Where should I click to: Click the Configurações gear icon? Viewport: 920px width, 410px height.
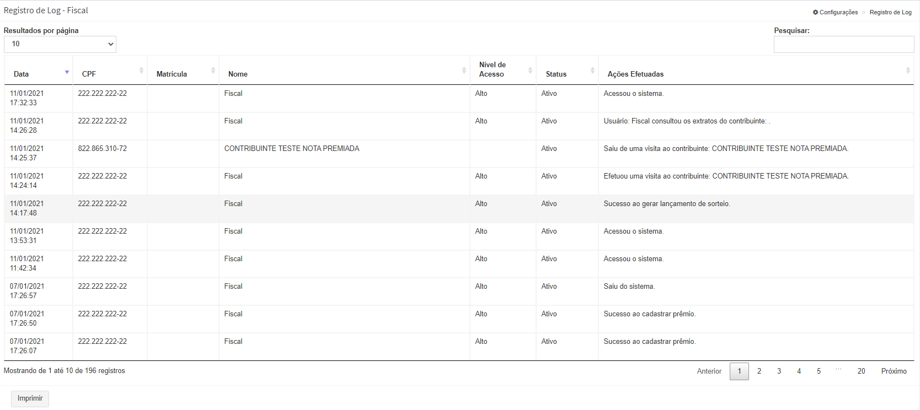click(x=815, y=12)
